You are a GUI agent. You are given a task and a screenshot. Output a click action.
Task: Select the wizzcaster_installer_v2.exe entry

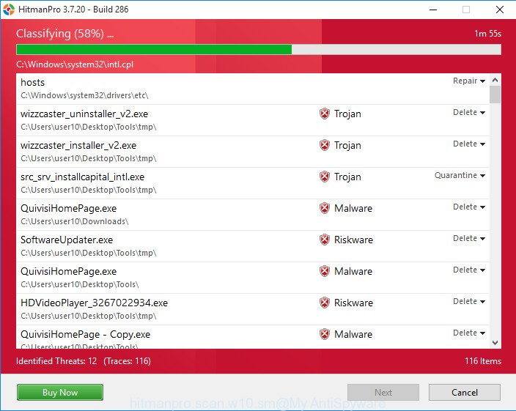(x=252, y=152)
